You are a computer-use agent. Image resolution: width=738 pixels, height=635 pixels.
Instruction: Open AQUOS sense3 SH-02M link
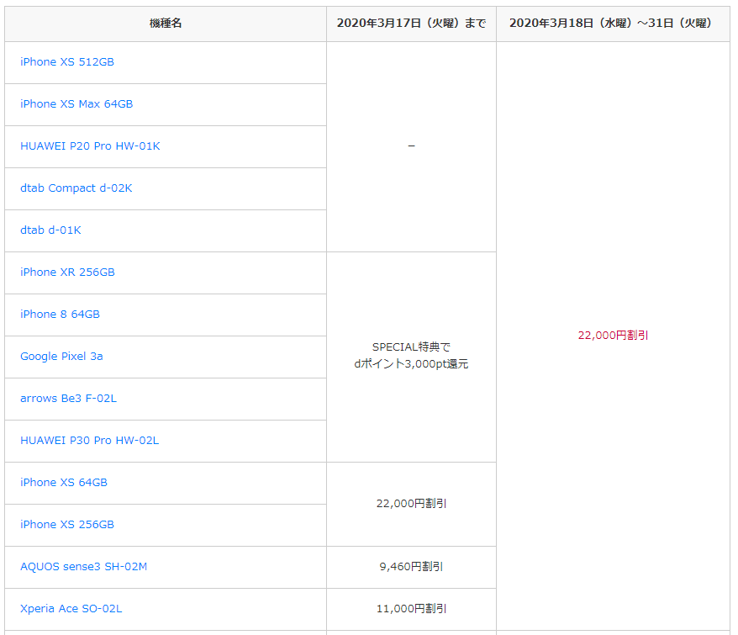click(83, 566)
